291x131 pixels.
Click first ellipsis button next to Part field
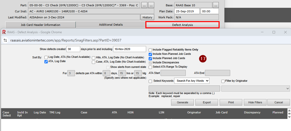(x=144, y=5)
